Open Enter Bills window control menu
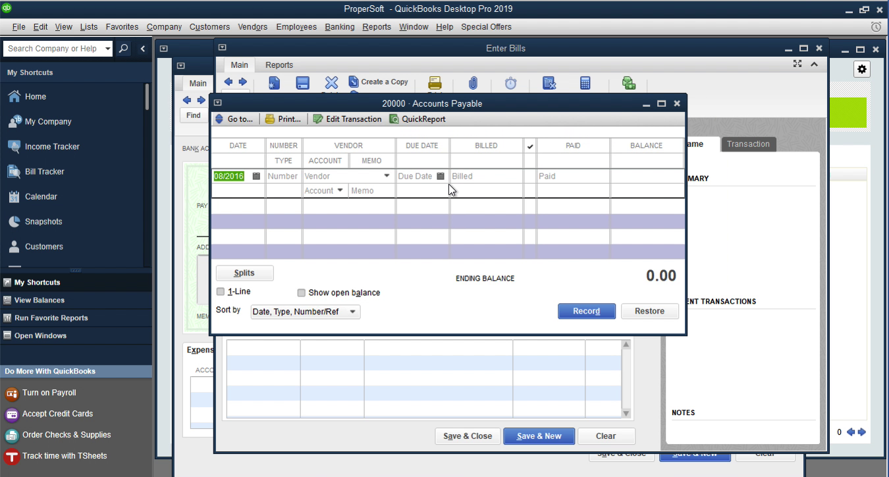The height and width of the screenshot is (477, 889). [223, 47]
